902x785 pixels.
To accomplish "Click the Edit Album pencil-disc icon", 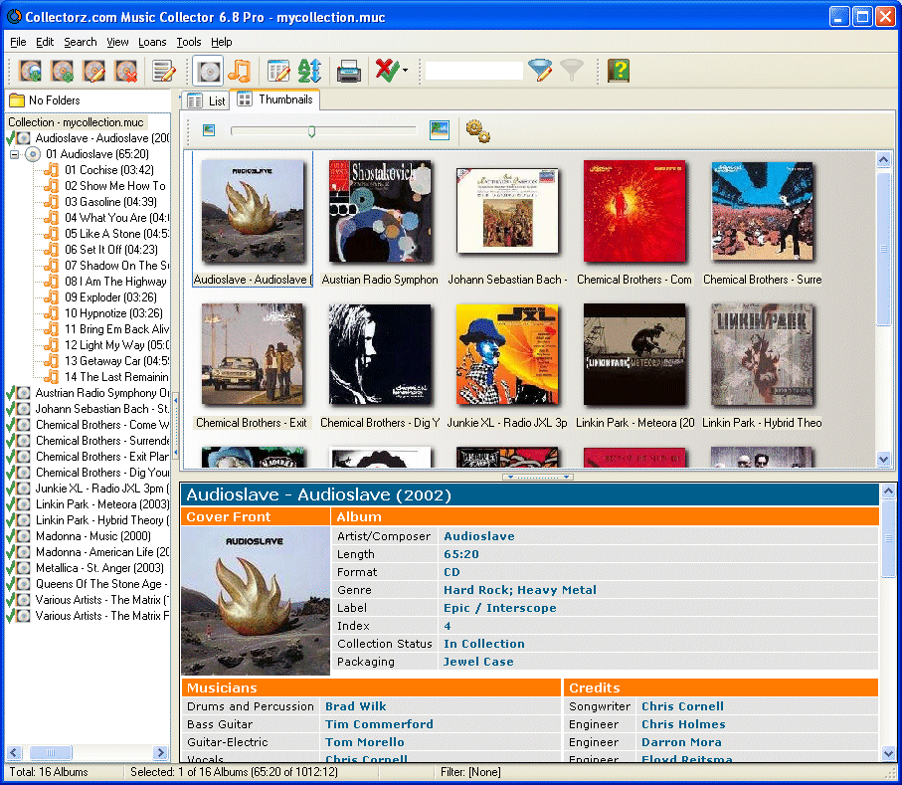I will pos(93,72).
